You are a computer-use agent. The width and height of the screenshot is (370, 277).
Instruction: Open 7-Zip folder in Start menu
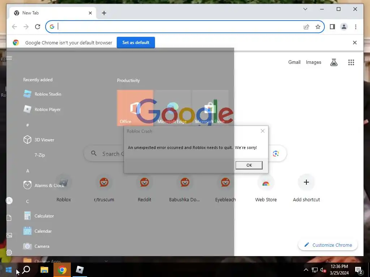39,155
